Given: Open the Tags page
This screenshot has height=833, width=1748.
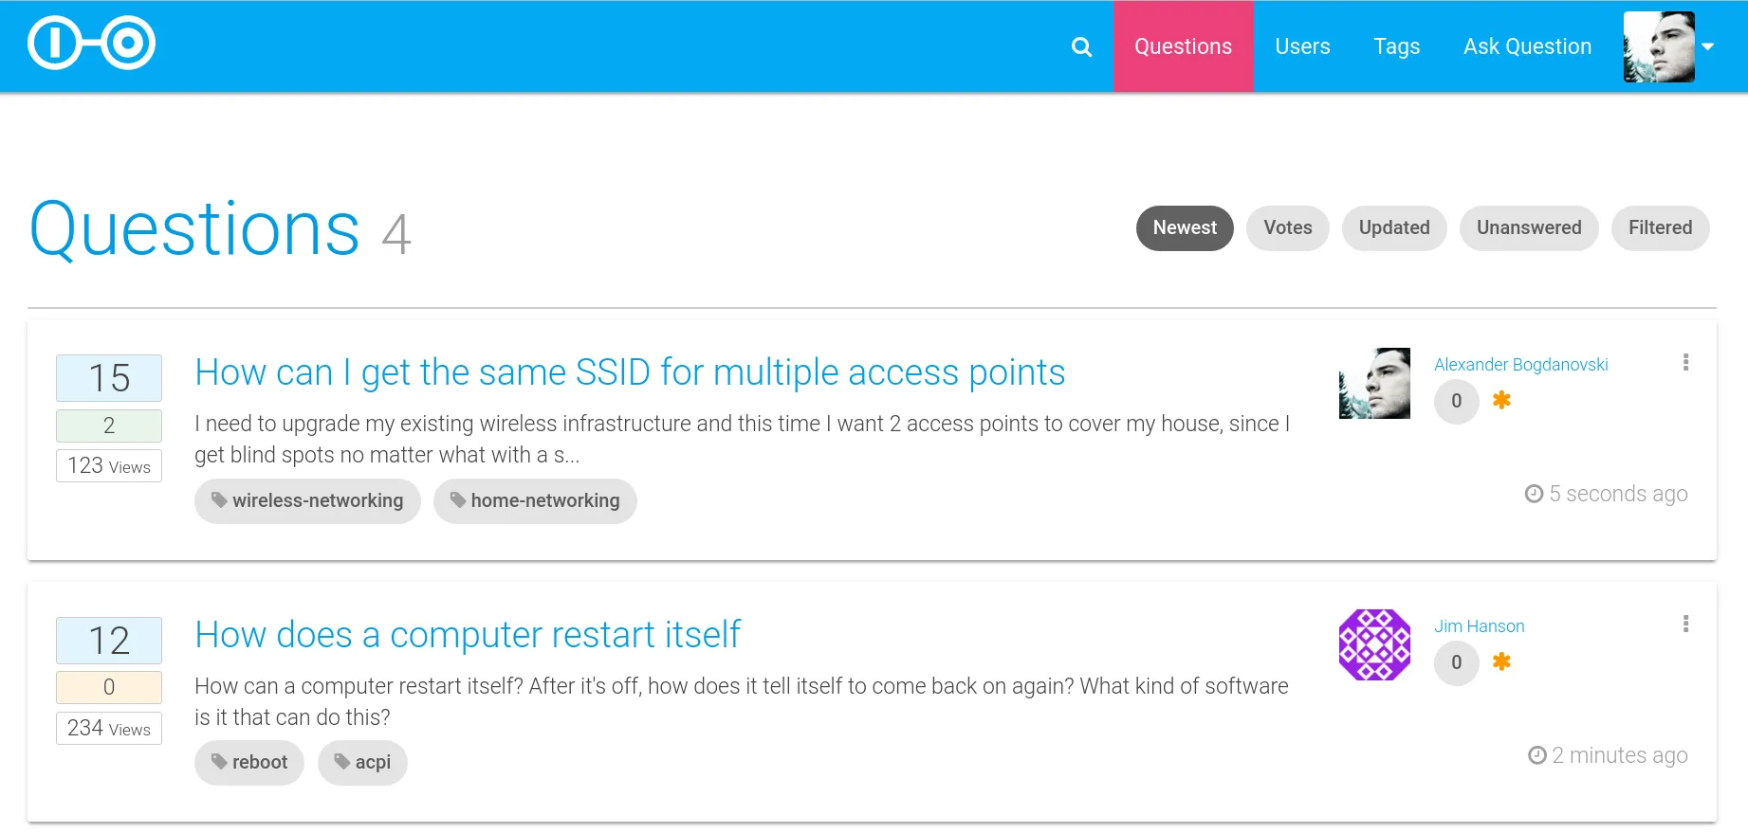Looking at the screenshot, I should [1396, 46].
